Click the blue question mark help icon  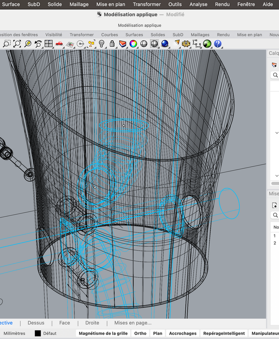218,44
